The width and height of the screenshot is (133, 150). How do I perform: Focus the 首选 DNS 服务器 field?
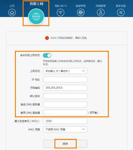point(65,104)
